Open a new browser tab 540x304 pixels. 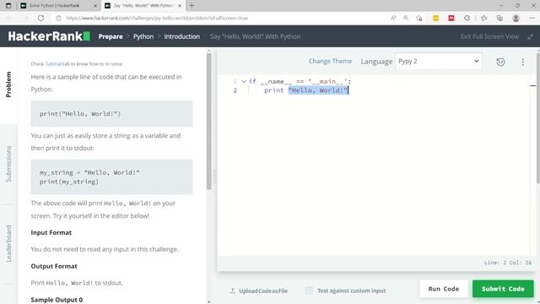[x=192, y=6]
